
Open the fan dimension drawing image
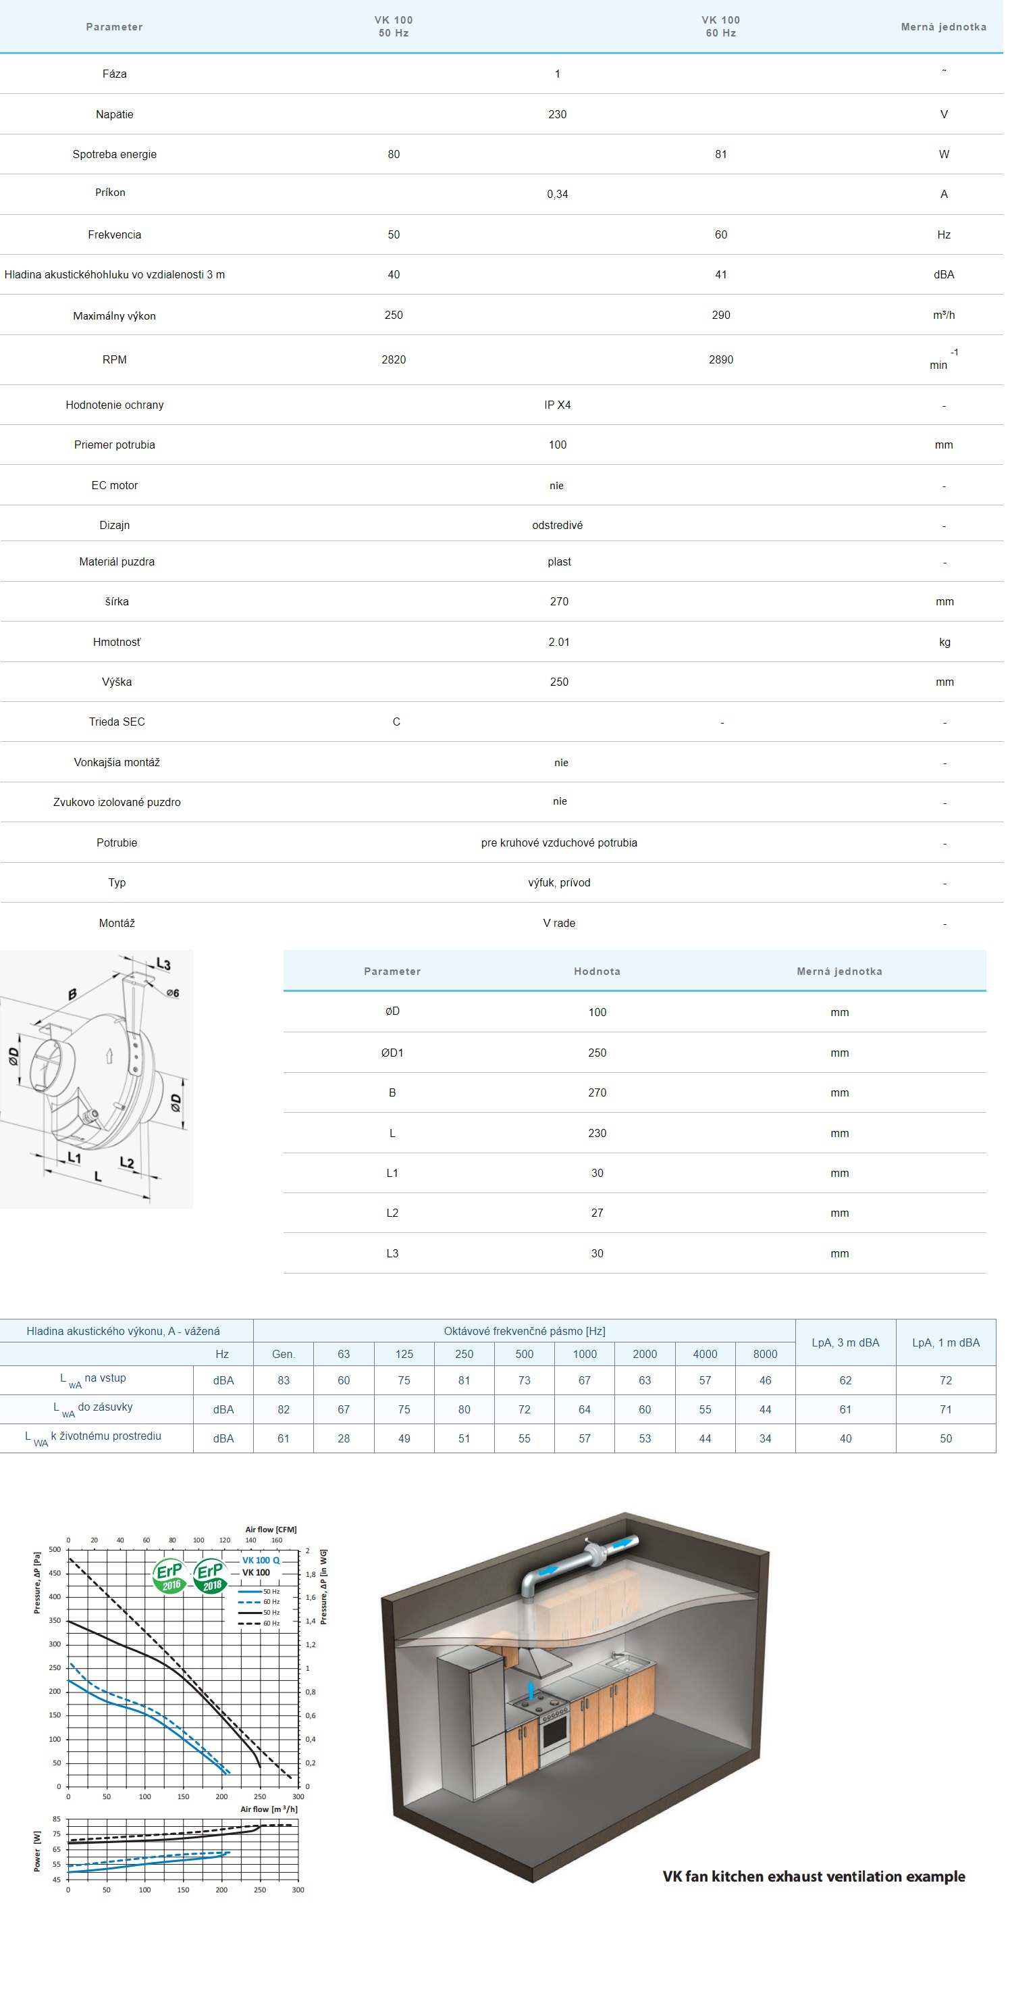[97, 1080]
